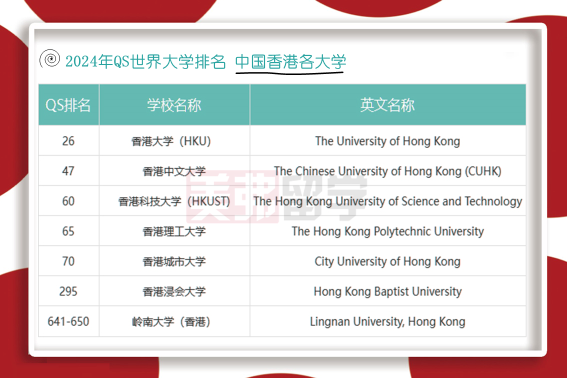Click the title text 2024年QS世界大学排名
The width and height of the screenshot is (567, 378).
point(145,61)
